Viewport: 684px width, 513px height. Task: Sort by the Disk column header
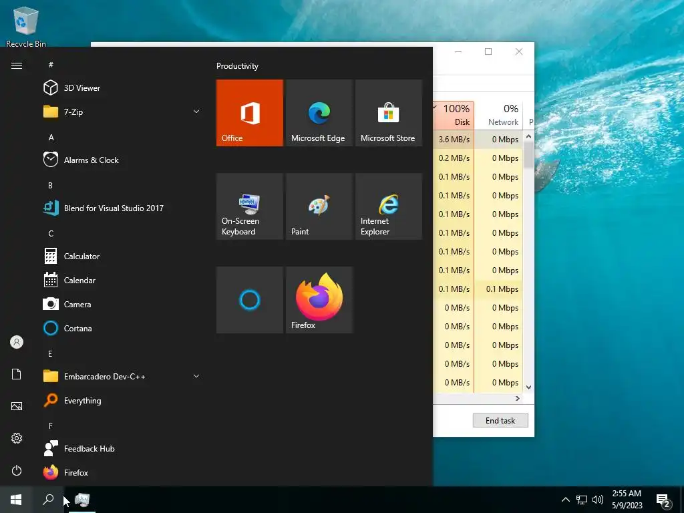(x=454, y=115)
